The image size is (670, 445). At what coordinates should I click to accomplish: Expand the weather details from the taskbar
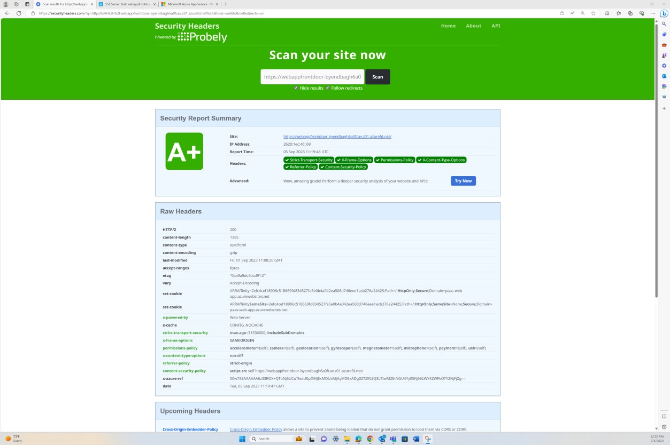tap(13, 439)
